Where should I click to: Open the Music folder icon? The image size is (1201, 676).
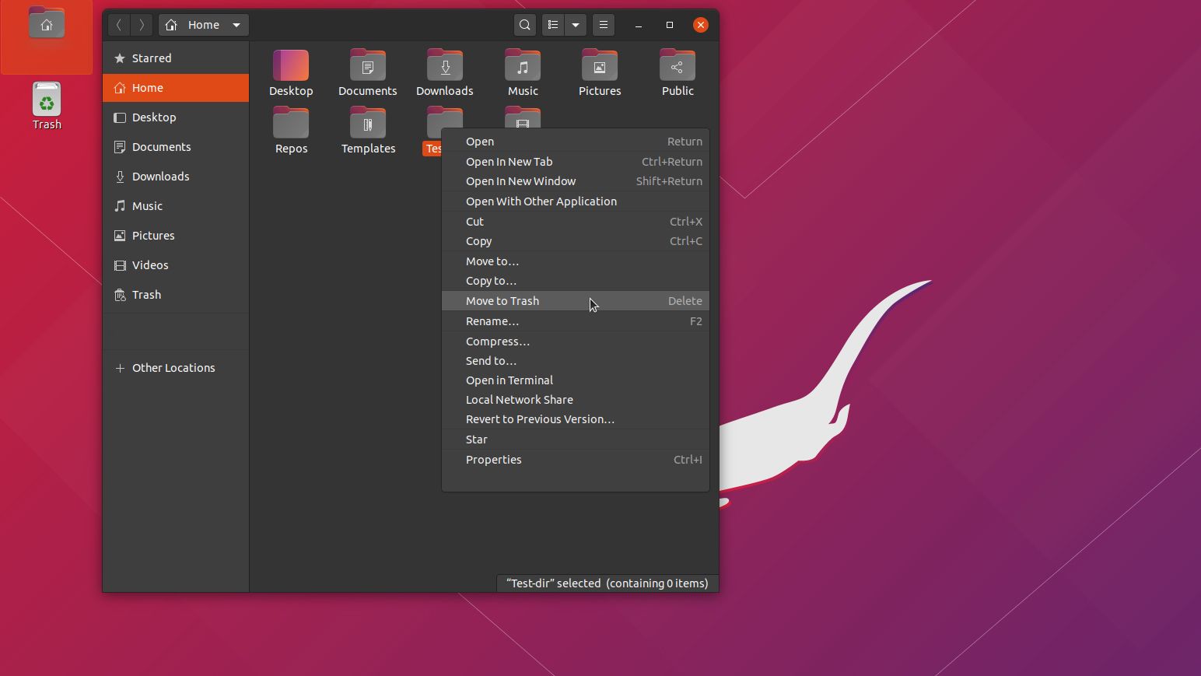click(x=522, y=66)
